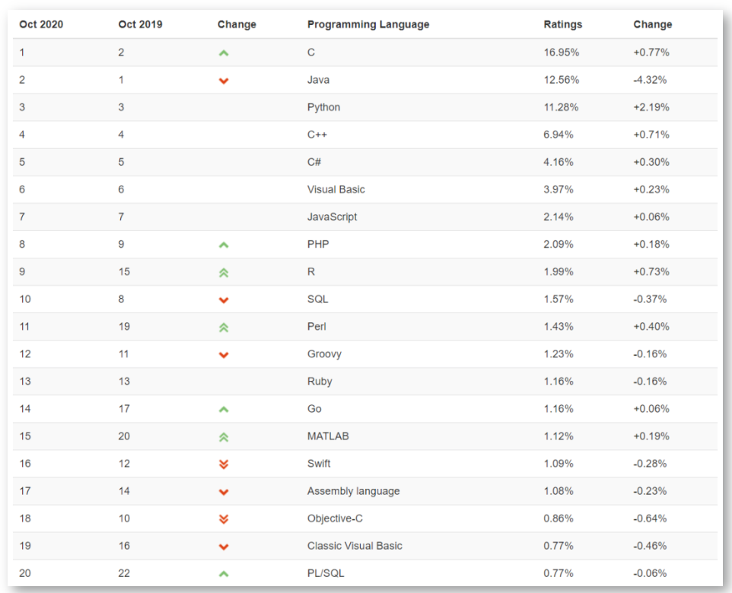The image size is (732, 593).
Task: Click the red down arrow beside Java
Action: point(224,81)
